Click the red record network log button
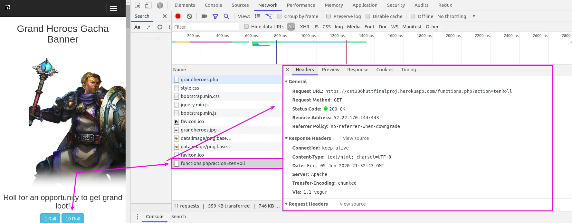Image resolution: width=572 pixels, height=223 pixels. coord(178,16)
